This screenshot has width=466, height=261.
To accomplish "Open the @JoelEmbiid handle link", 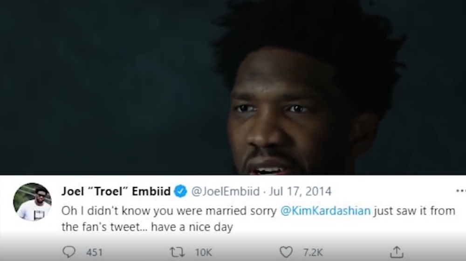I will (x=225, y=191).
